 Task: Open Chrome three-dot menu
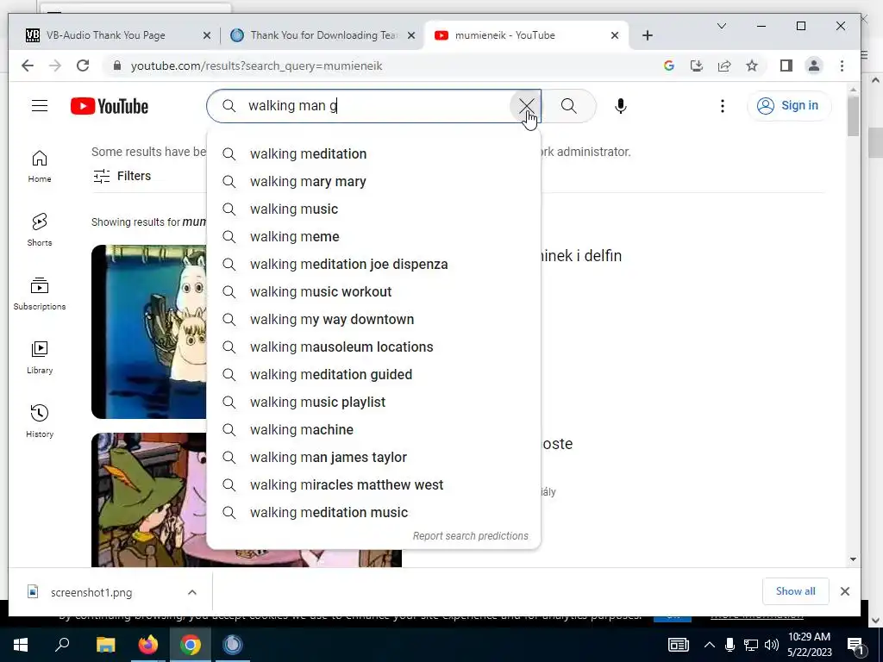coord(842,66)
